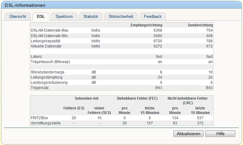Click the Fehlern (ES) column header

(74, 108)
